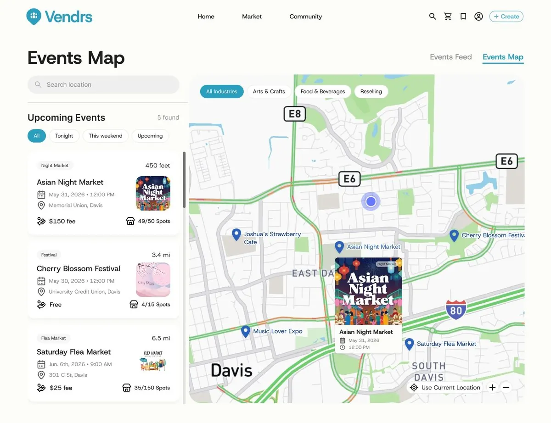Viewport: 551px width, 423px height.
Task: Click the 3.4 mi distance text
Action: 161,255
